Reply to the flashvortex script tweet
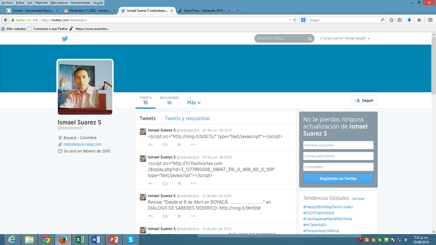 pos(151,183)
